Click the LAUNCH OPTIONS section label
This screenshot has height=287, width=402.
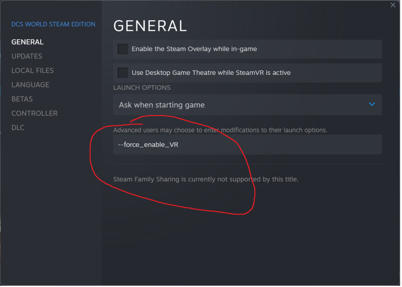142,88
